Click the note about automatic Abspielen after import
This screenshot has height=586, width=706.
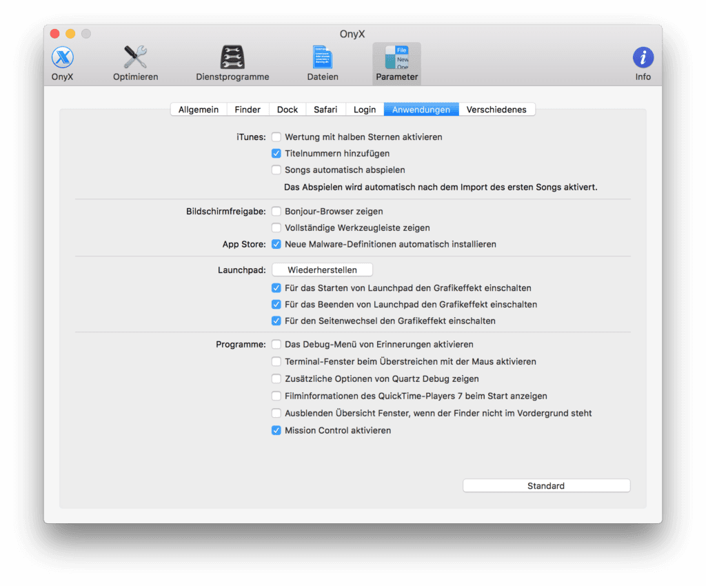441,188
